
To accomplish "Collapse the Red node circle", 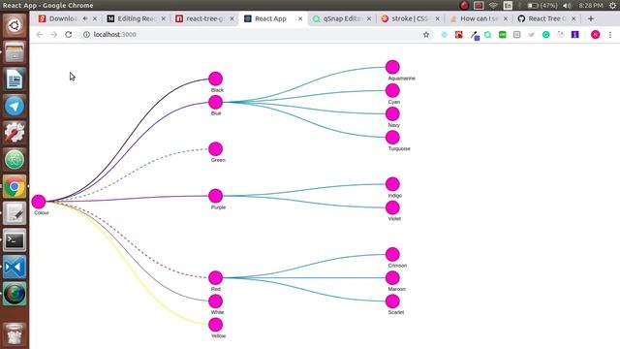I will coord(215,278).
